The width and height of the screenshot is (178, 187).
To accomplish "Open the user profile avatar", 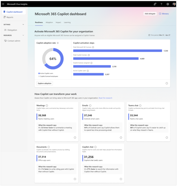I will [174, 4].
